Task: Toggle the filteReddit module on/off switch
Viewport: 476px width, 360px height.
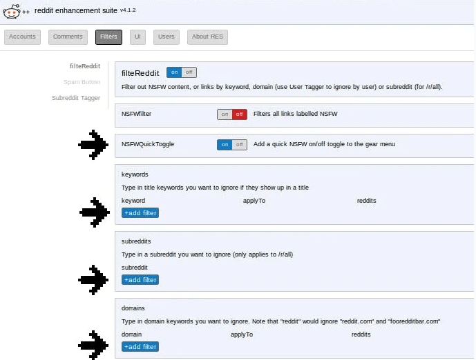Action: [181, 72]
